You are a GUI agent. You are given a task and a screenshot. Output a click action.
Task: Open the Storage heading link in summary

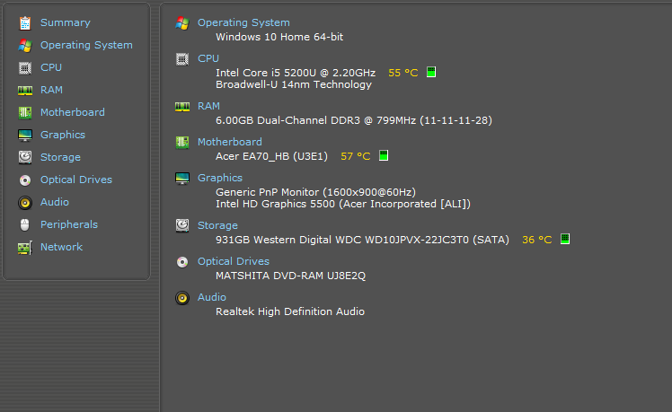click(217, 225)
